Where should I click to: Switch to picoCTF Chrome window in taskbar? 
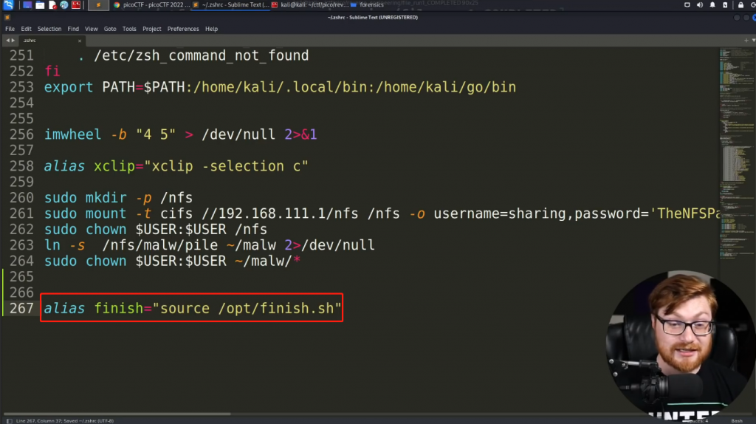[x=151, y=5]
